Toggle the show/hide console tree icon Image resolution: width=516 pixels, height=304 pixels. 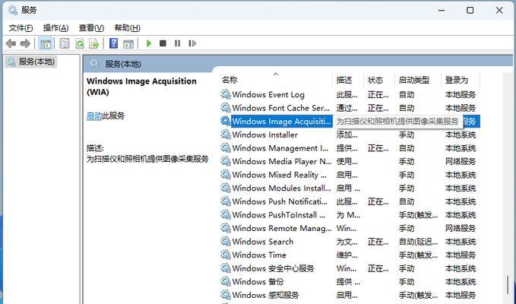(46, 43)
